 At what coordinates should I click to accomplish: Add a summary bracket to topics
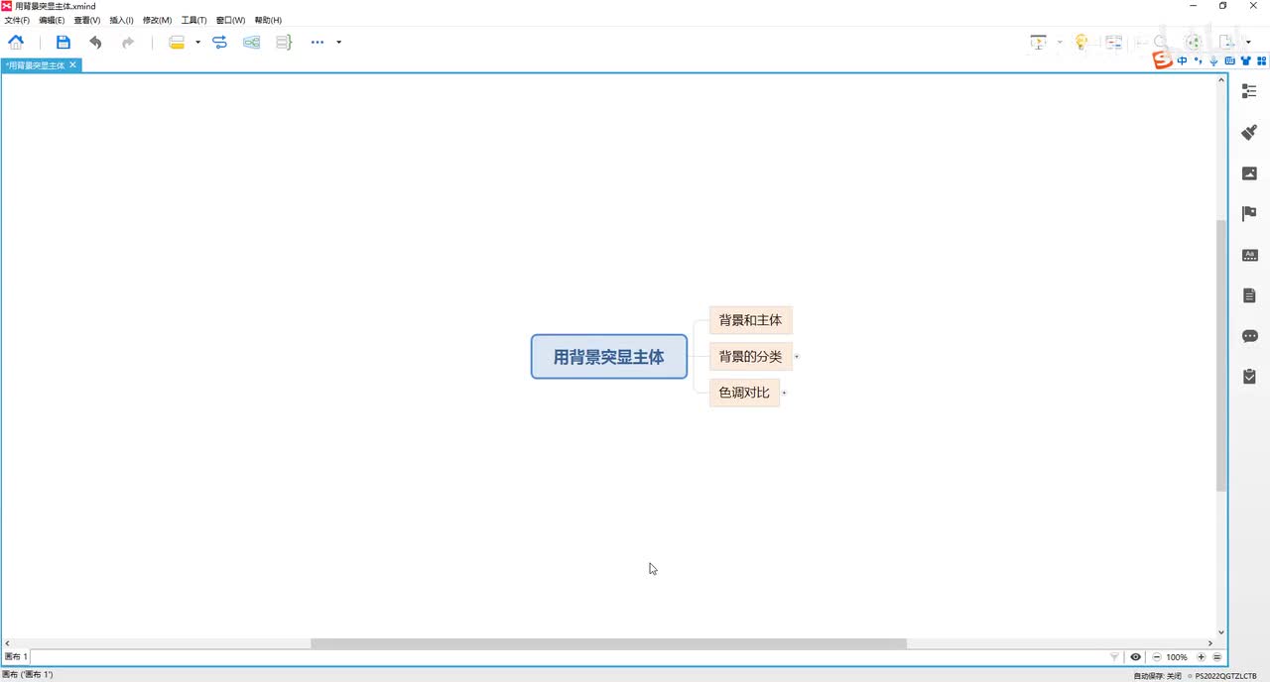click(x=284, y=42)
